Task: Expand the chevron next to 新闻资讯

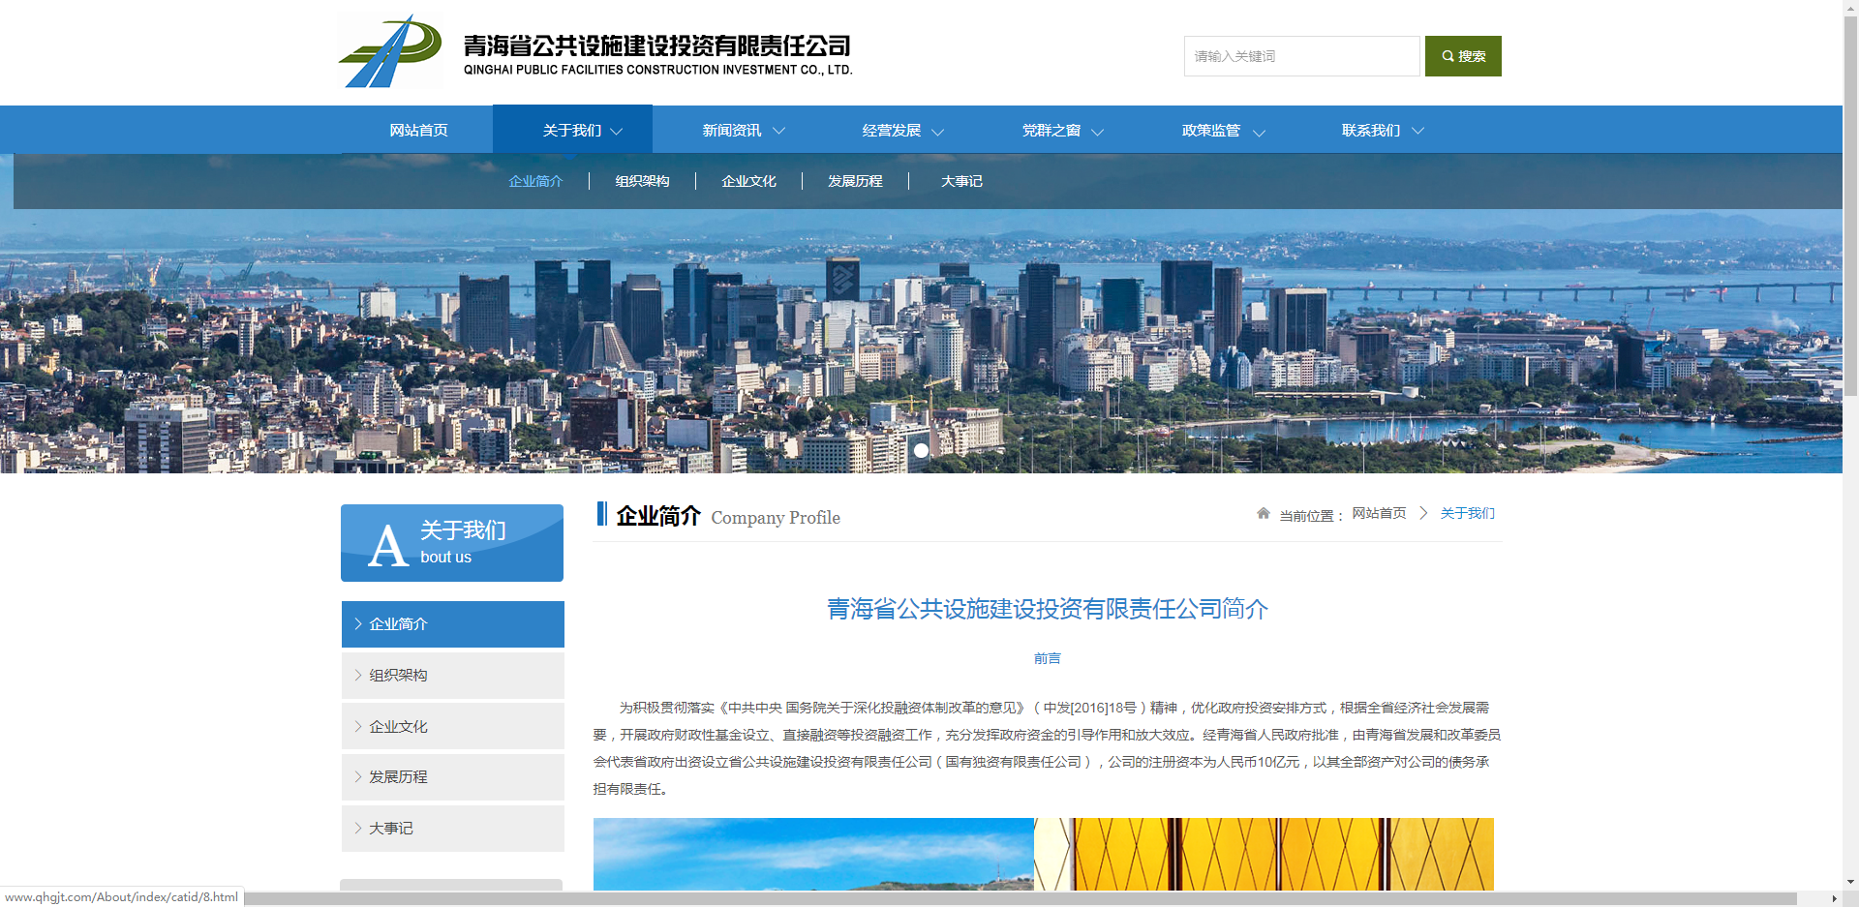Action: 778,132
